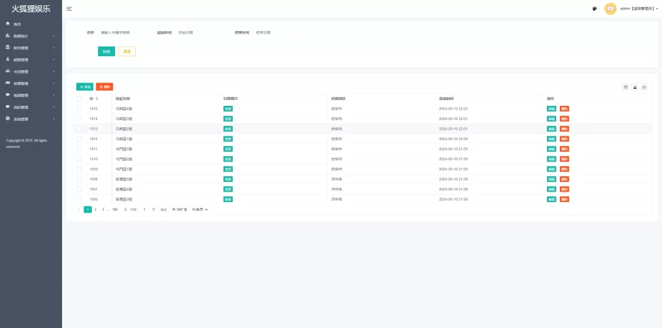Click the bar chart statistics icon in sidebar
The image size is (662, 328).
pyautogui.click(x=8, y=36)
